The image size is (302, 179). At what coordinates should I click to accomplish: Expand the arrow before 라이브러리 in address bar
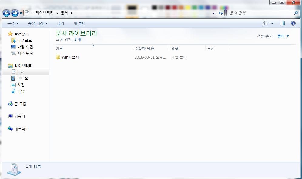point(32,13)
